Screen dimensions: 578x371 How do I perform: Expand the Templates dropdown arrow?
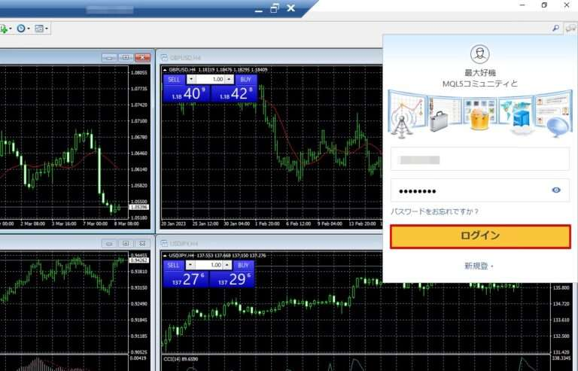[x=47, y=29]
